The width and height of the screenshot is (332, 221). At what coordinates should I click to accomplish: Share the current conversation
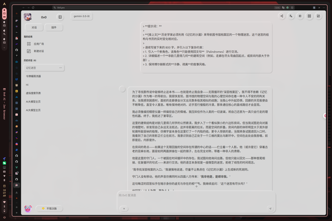282,16
